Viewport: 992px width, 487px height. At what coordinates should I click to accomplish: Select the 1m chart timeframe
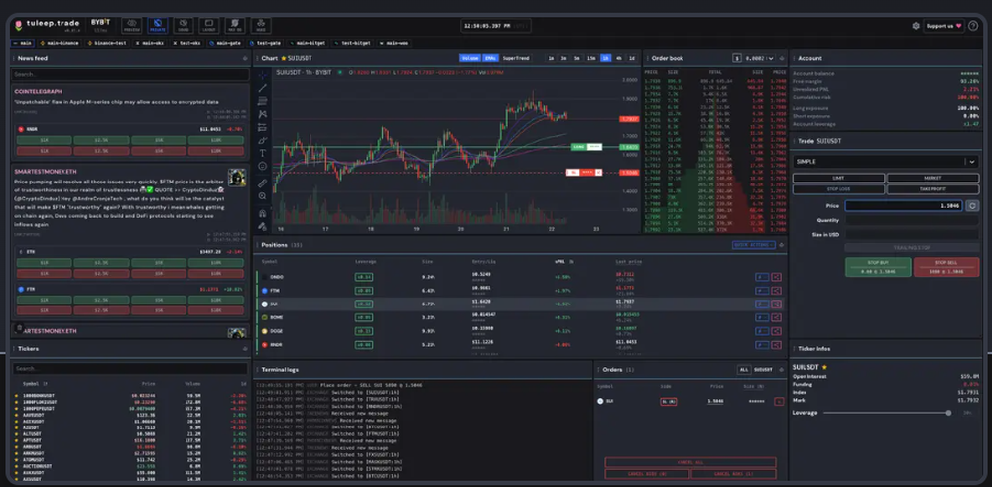pyautogui.click(x=551, y=58)
